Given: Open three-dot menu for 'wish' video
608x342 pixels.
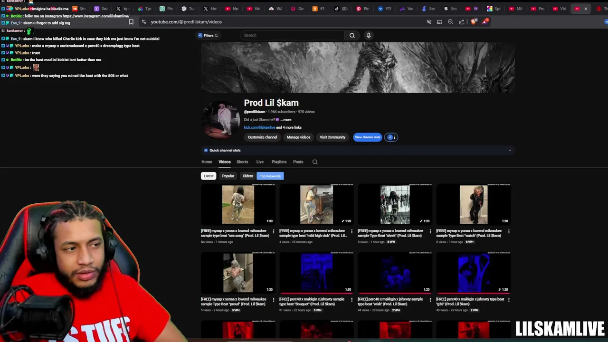Looking at the screenshot, I should (x=430, y=300).
